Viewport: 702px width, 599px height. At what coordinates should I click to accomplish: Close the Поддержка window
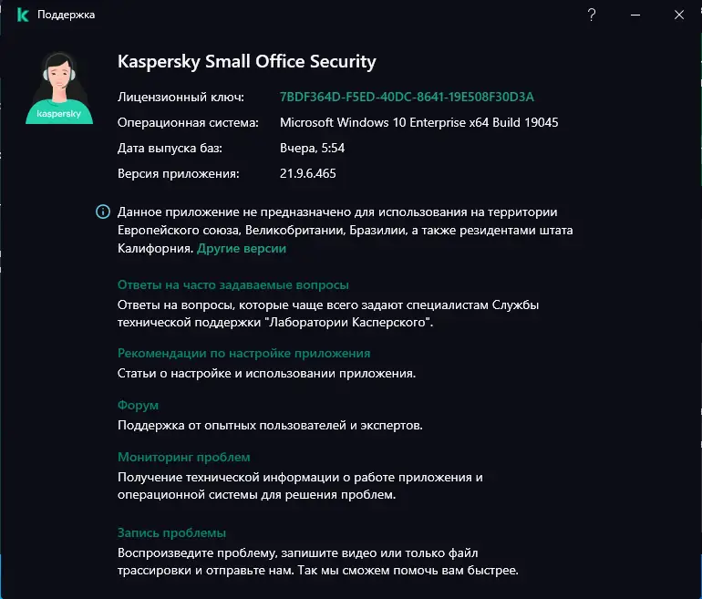(x=679, y=15)
